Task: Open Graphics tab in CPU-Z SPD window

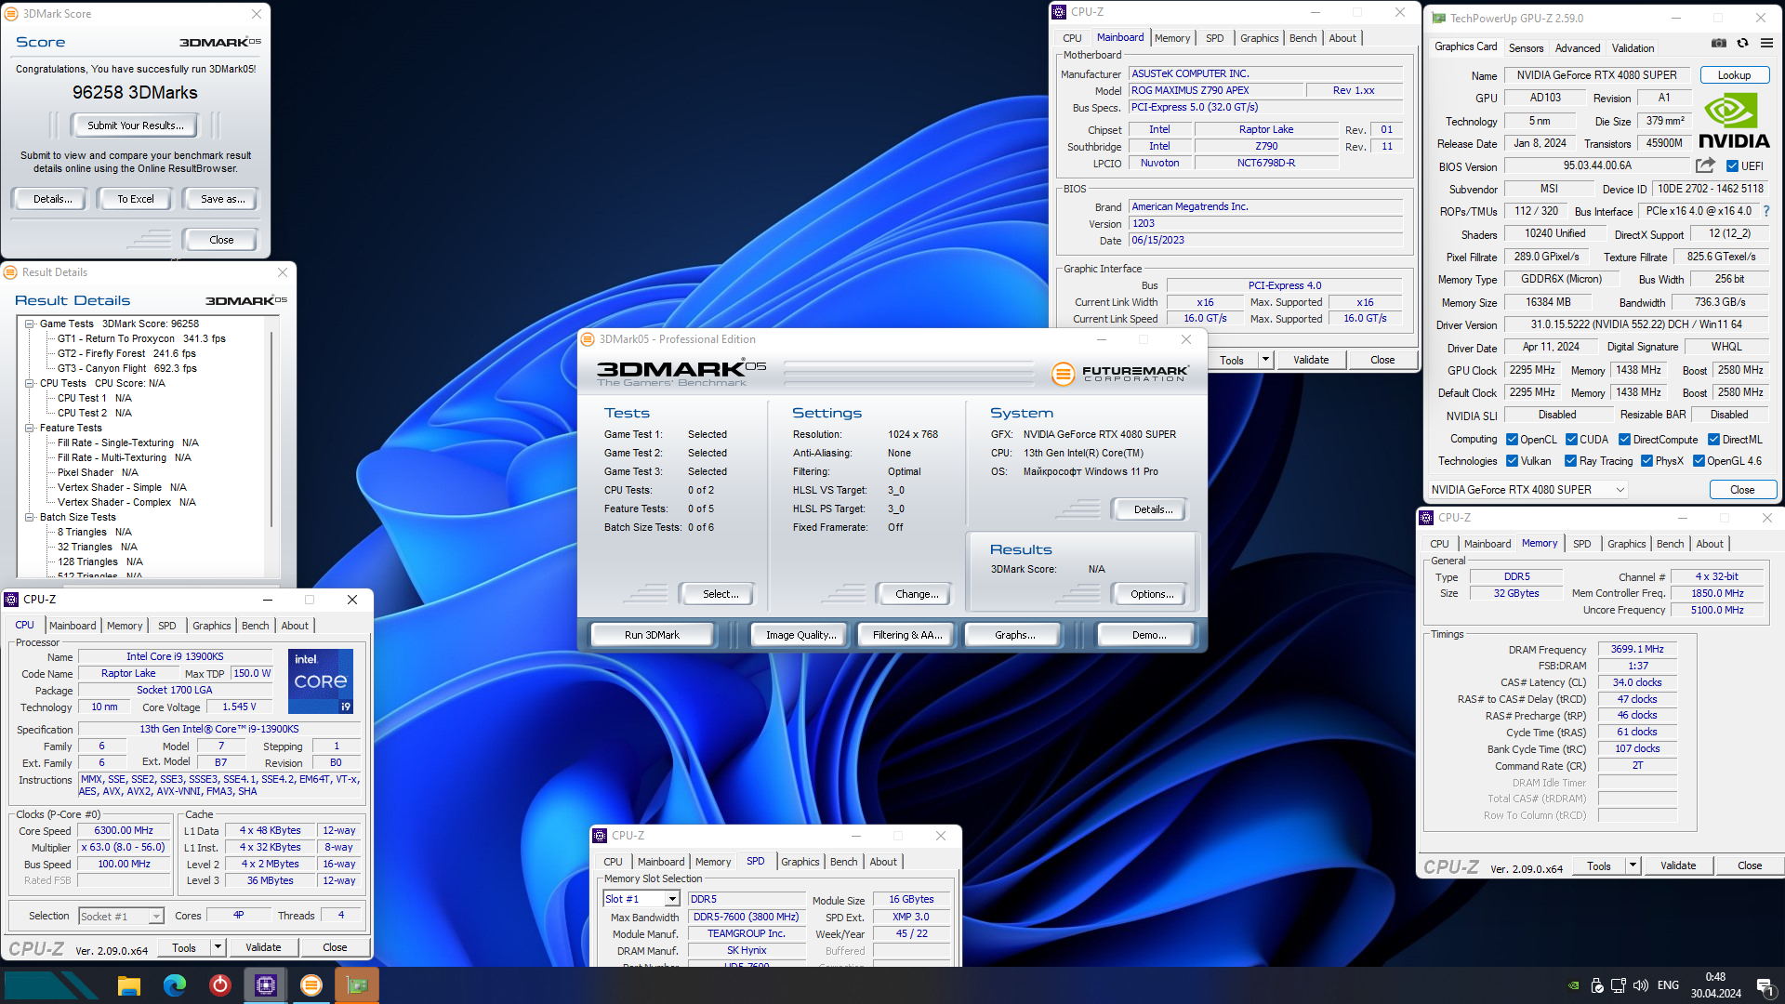Action: [800, 862]
